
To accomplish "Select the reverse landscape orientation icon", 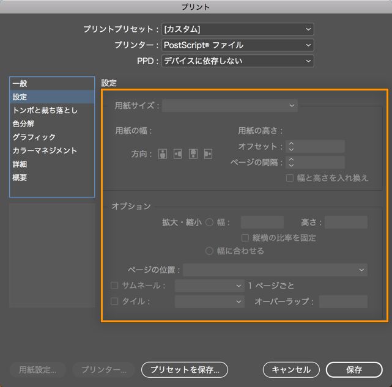I will [x=209, y=153].
